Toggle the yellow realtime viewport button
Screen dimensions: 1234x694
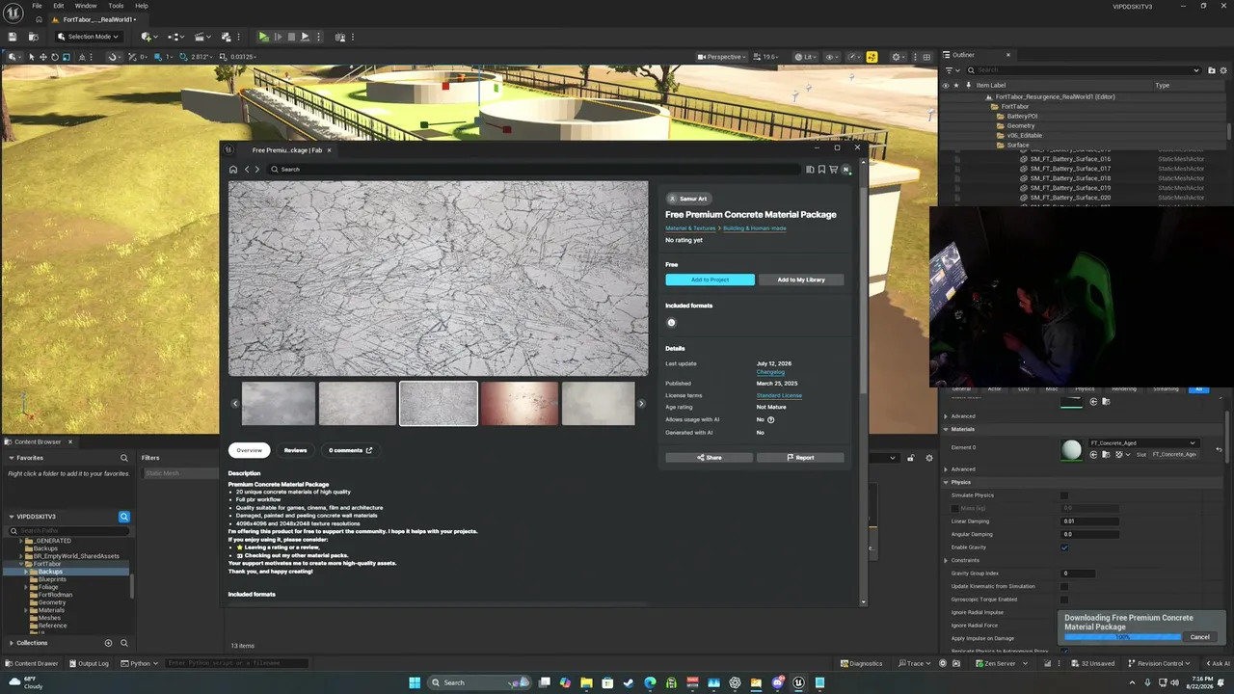coord(872,57)
